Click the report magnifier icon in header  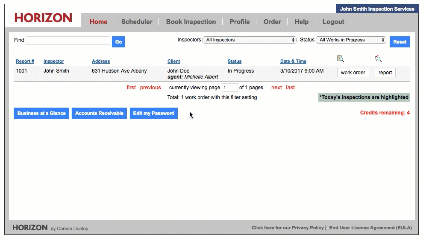pyautogui.click(x=378, y=59)
